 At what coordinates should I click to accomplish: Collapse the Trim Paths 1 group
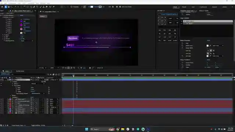click(x=12, y=85)
